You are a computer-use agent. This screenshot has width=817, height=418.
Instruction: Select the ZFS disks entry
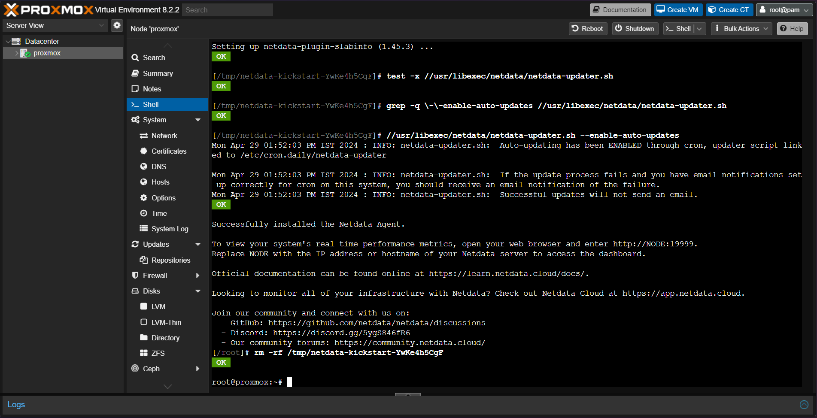pos(158,353)
